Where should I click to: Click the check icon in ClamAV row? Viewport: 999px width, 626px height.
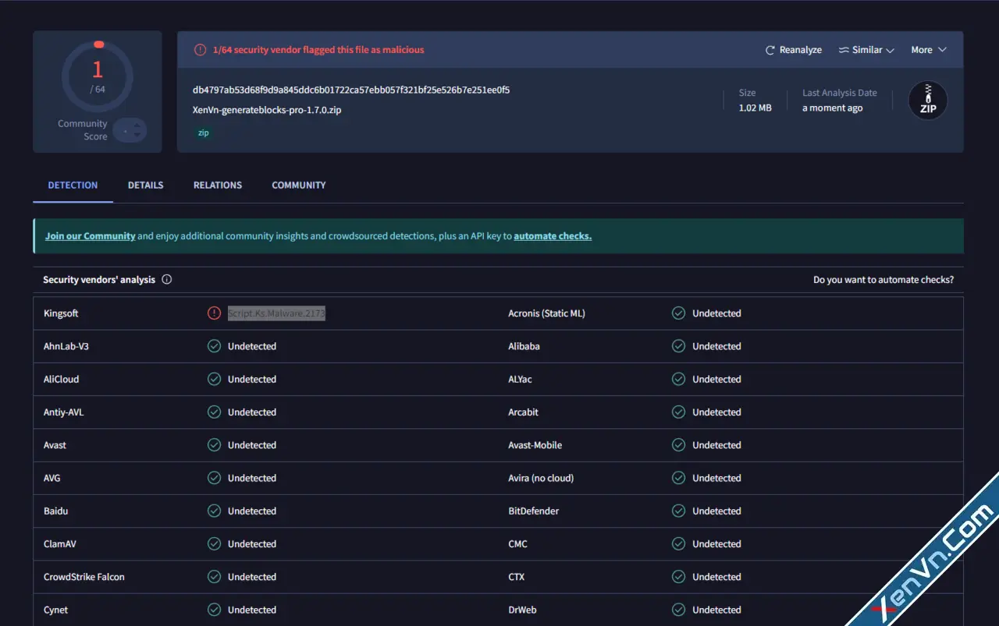[214, 543]
